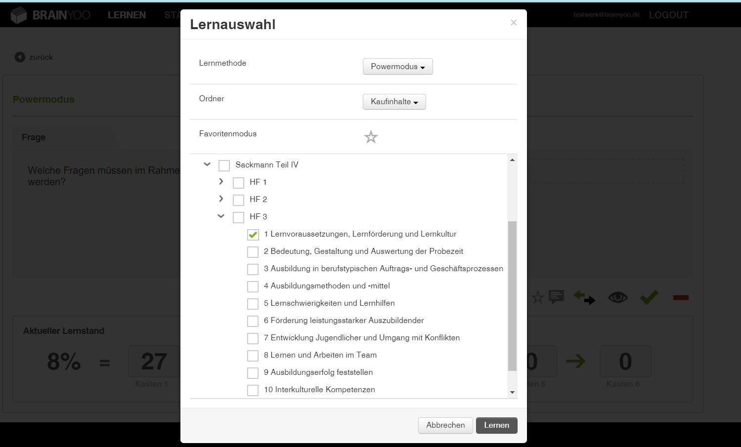Click the green checkmark correct icon
The image size is (741, 447).
[649, 297]
